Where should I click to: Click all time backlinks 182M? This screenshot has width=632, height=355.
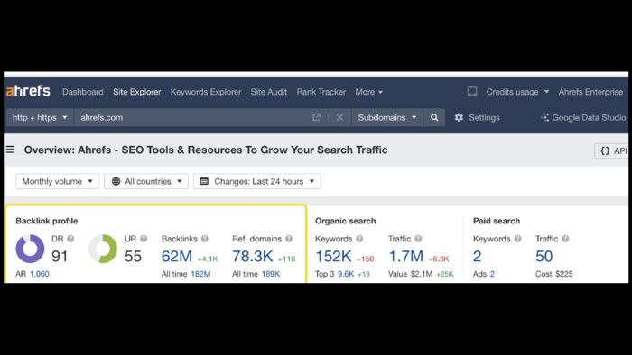(x=200, y=274)
